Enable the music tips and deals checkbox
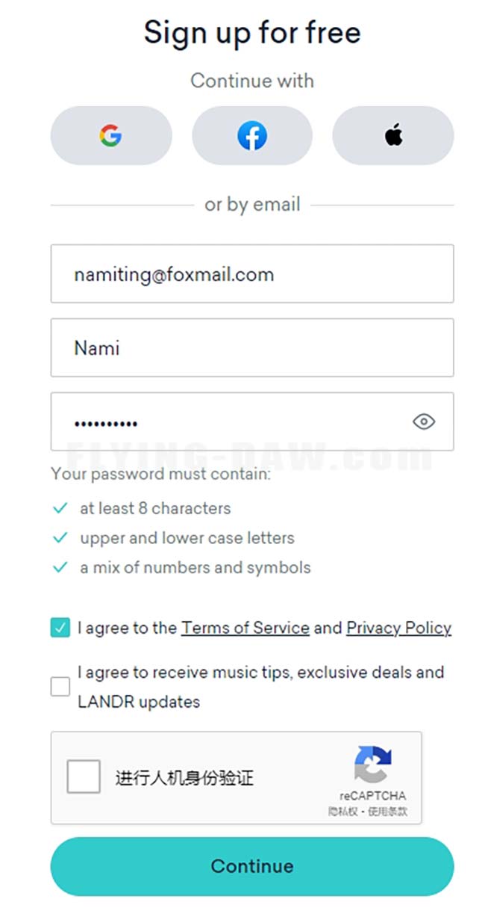485x911 pixels. pyautogui.click(x=60, y=687)
